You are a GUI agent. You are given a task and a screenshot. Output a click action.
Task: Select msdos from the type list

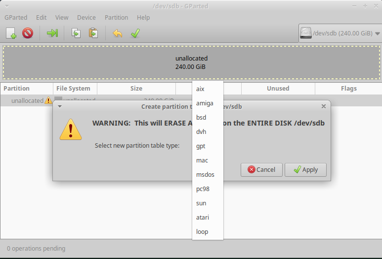208,175
